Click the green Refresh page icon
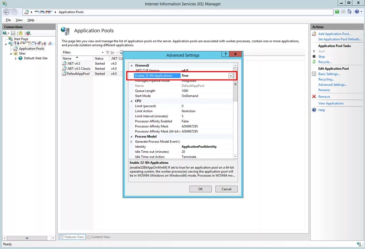Screen dimensions: 365x249 pyautogui.click(x=337, y=12)
